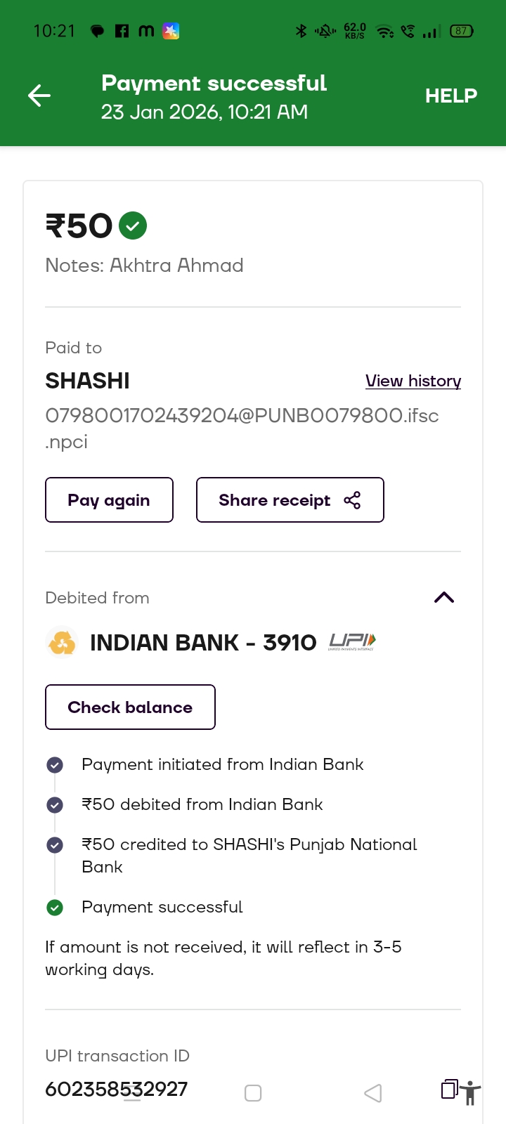Open View history link for SHASHI
The height and width of the screenshot is (1124, 506).
point(413,381)
